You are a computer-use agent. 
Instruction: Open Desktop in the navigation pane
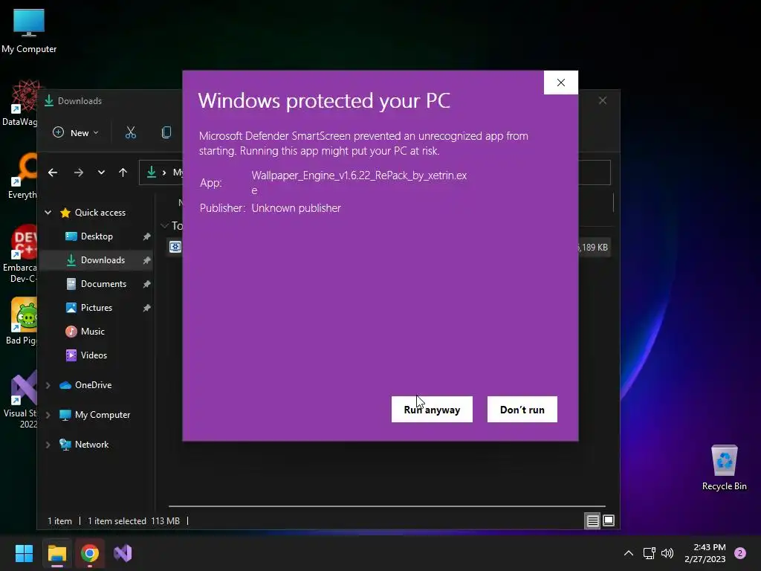96,236
